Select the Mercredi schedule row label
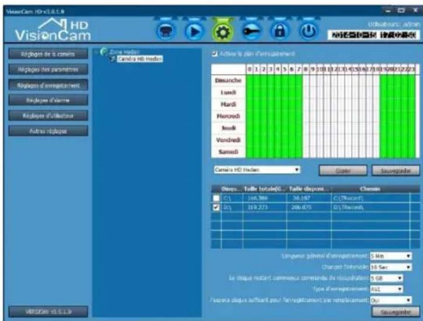423x321 pixels. [228, 116]
